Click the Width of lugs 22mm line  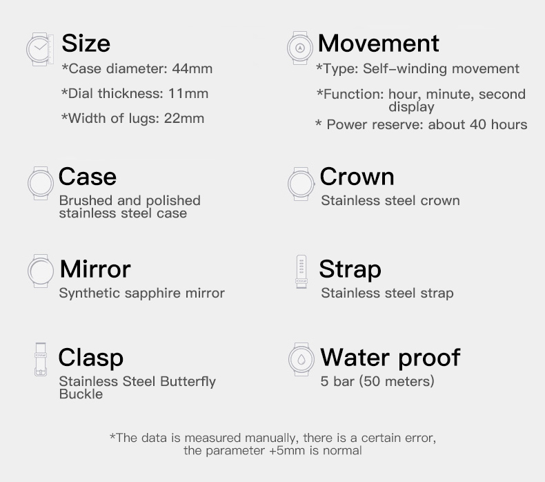pos(132,118)
